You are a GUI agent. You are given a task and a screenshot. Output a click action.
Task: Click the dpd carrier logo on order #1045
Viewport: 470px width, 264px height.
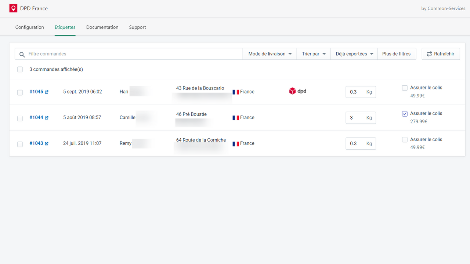tap(297, 91)
